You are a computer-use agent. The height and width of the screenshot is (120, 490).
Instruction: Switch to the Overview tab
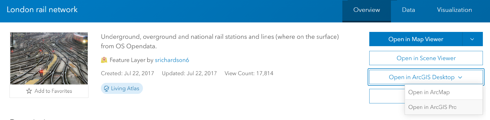366,10
